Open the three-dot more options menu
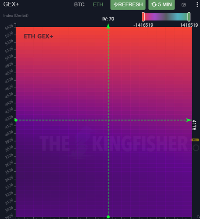 tap(197, 4)
